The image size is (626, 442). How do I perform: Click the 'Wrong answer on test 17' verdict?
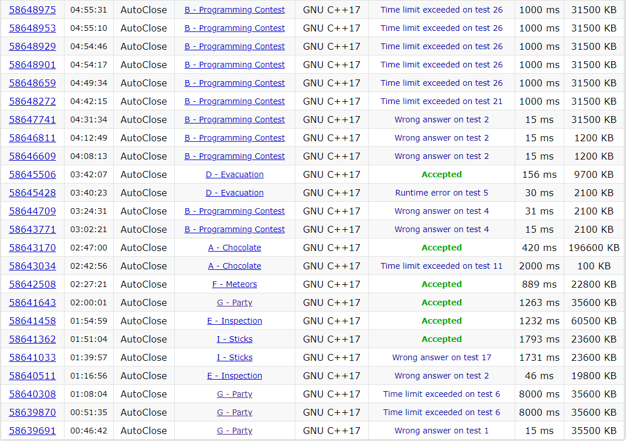click(x=442, y=357)
